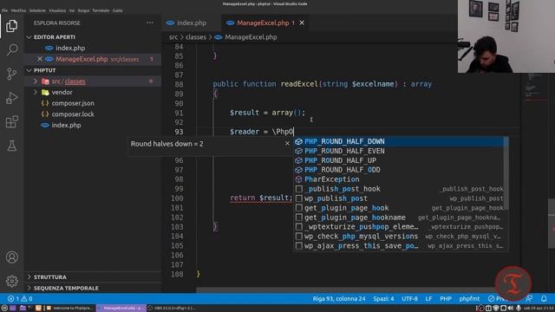555x312 pixels.
Task: Open the Explorer panel more actions ellipsis
Action: pyautogui.click(x=150, y=23)
